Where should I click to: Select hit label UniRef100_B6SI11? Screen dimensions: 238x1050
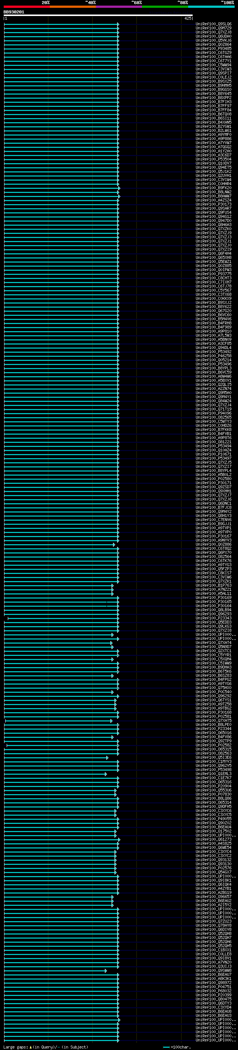(213, 118)
